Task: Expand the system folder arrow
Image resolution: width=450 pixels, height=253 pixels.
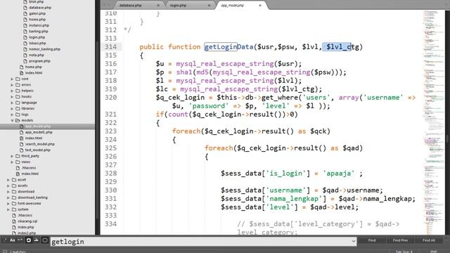Action: [8, 209]
